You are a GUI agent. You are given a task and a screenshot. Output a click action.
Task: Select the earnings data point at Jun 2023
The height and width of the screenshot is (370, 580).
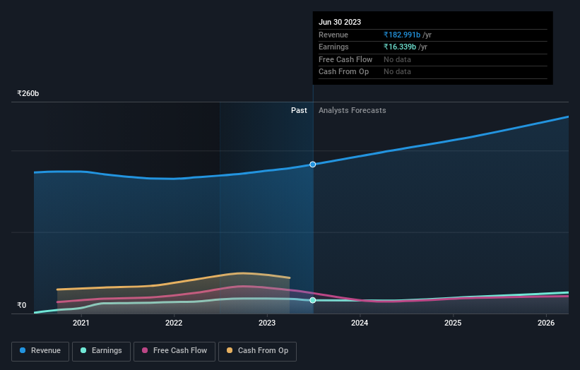(x=313, y=300)
